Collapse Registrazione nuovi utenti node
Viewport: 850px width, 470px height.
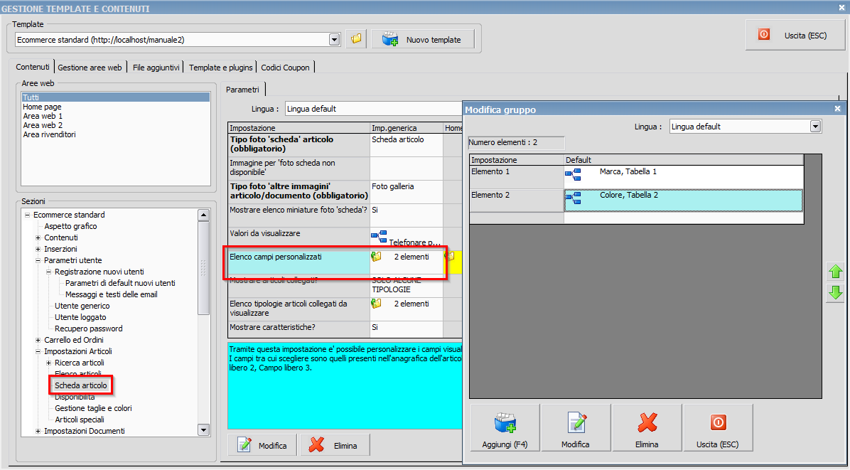click(x=48, y=272)
